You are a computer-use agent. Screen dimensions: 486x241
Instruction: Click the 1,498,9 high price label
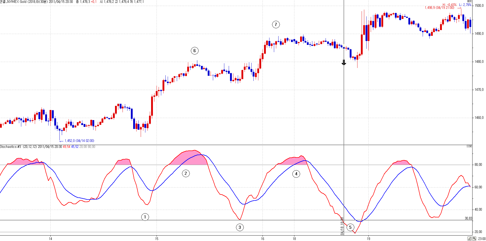coord(439,8)
